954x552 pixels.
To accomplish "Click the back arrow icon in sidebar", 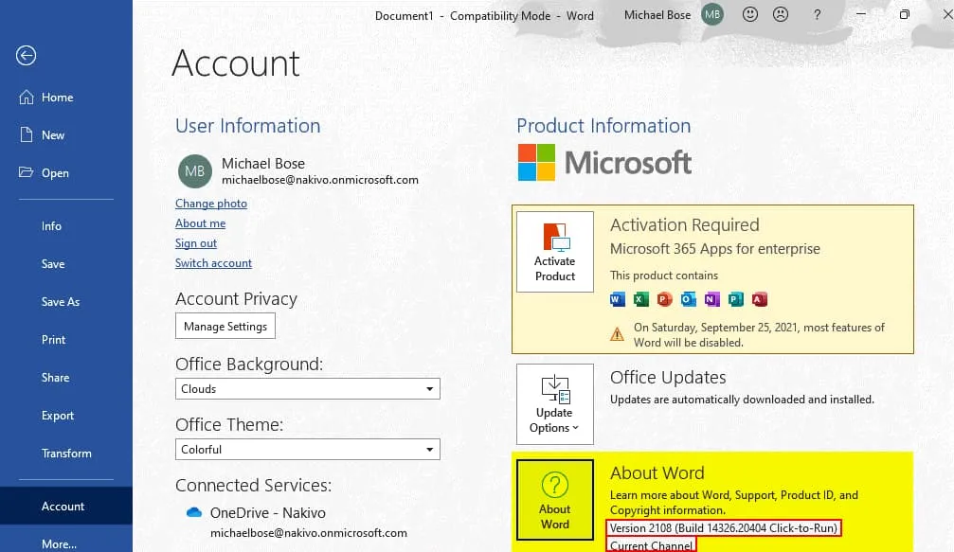I will tap(26, 56).
